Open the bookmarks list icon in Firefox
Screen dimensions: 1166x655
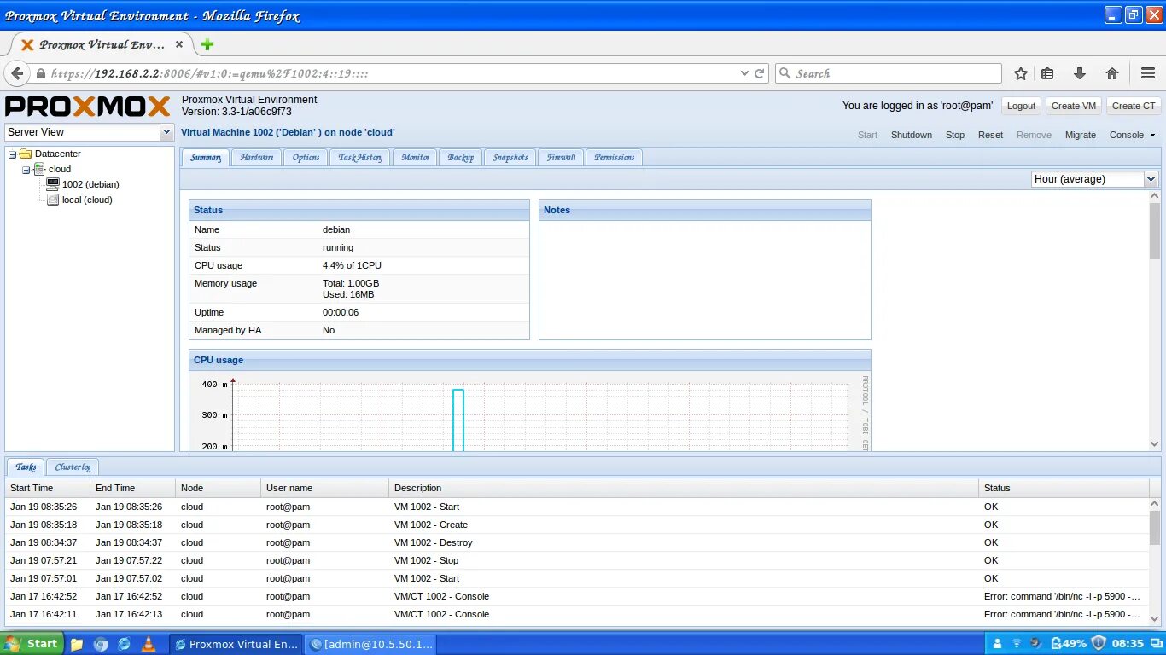tap(1047, 73)
